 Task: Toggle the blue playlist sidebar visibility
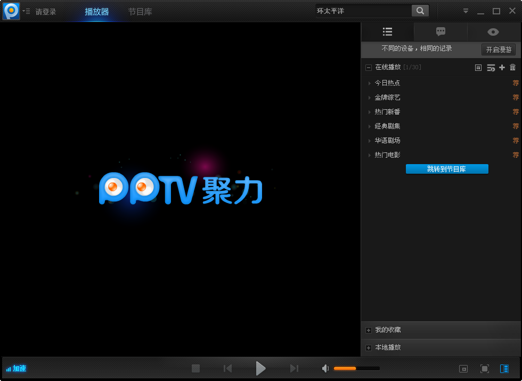(x=504, y=368)
